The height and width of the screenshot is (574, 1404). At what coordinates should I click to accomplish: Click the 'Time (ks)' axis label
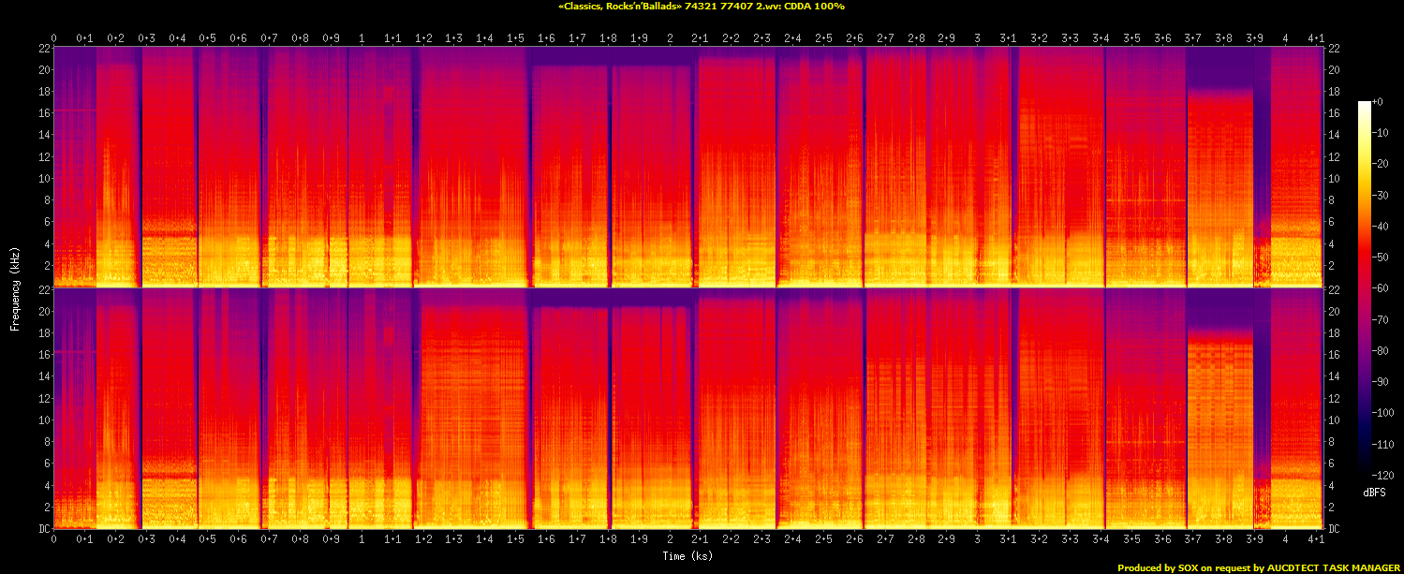[x=688, y=556]
